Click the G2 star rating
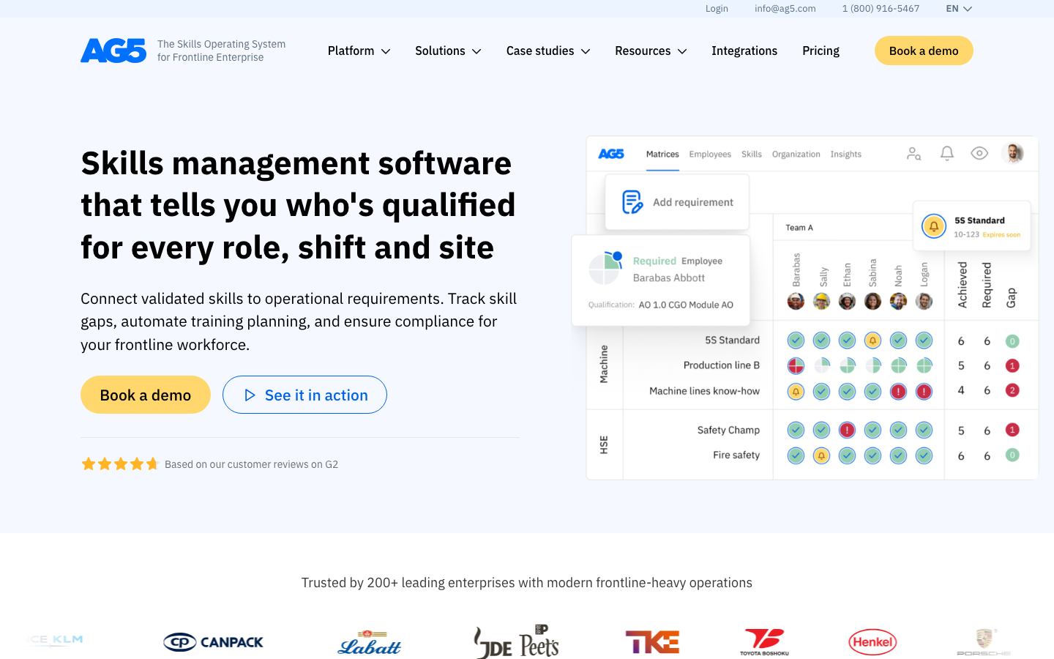 [x=120, y=464]
